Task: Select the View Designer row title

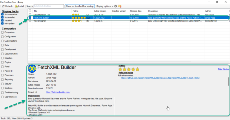Action: pos(40,21)
